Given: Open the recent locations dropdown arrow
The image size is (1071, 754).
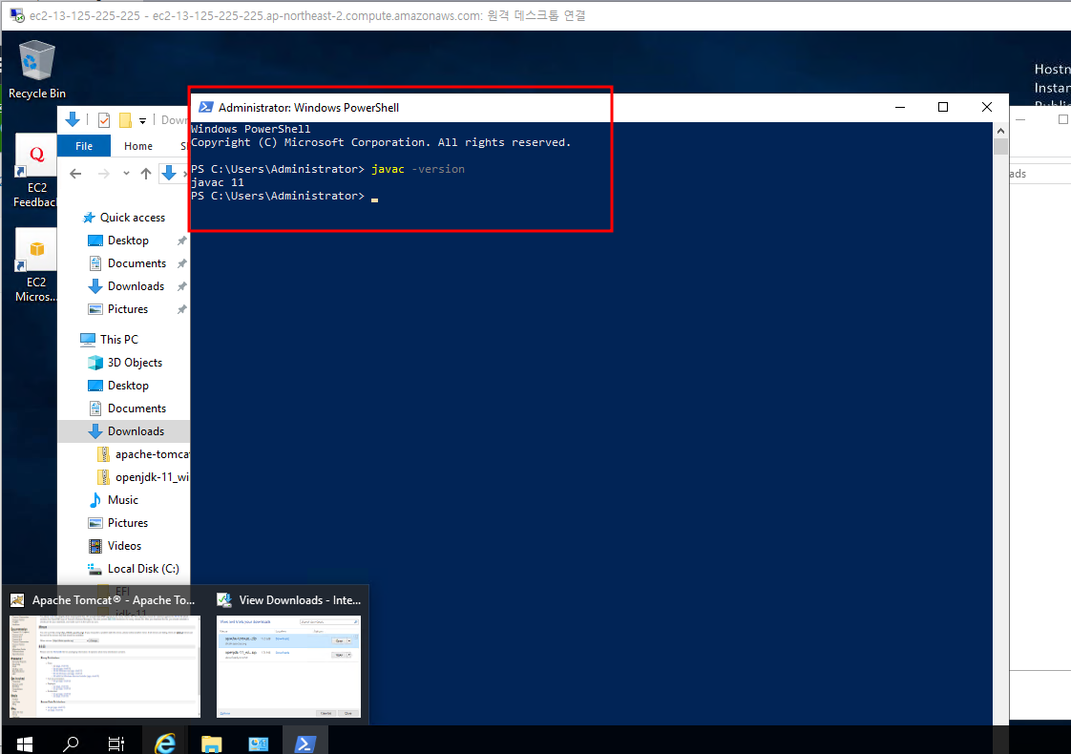Looking at the screenshot, I should point(126,174).
